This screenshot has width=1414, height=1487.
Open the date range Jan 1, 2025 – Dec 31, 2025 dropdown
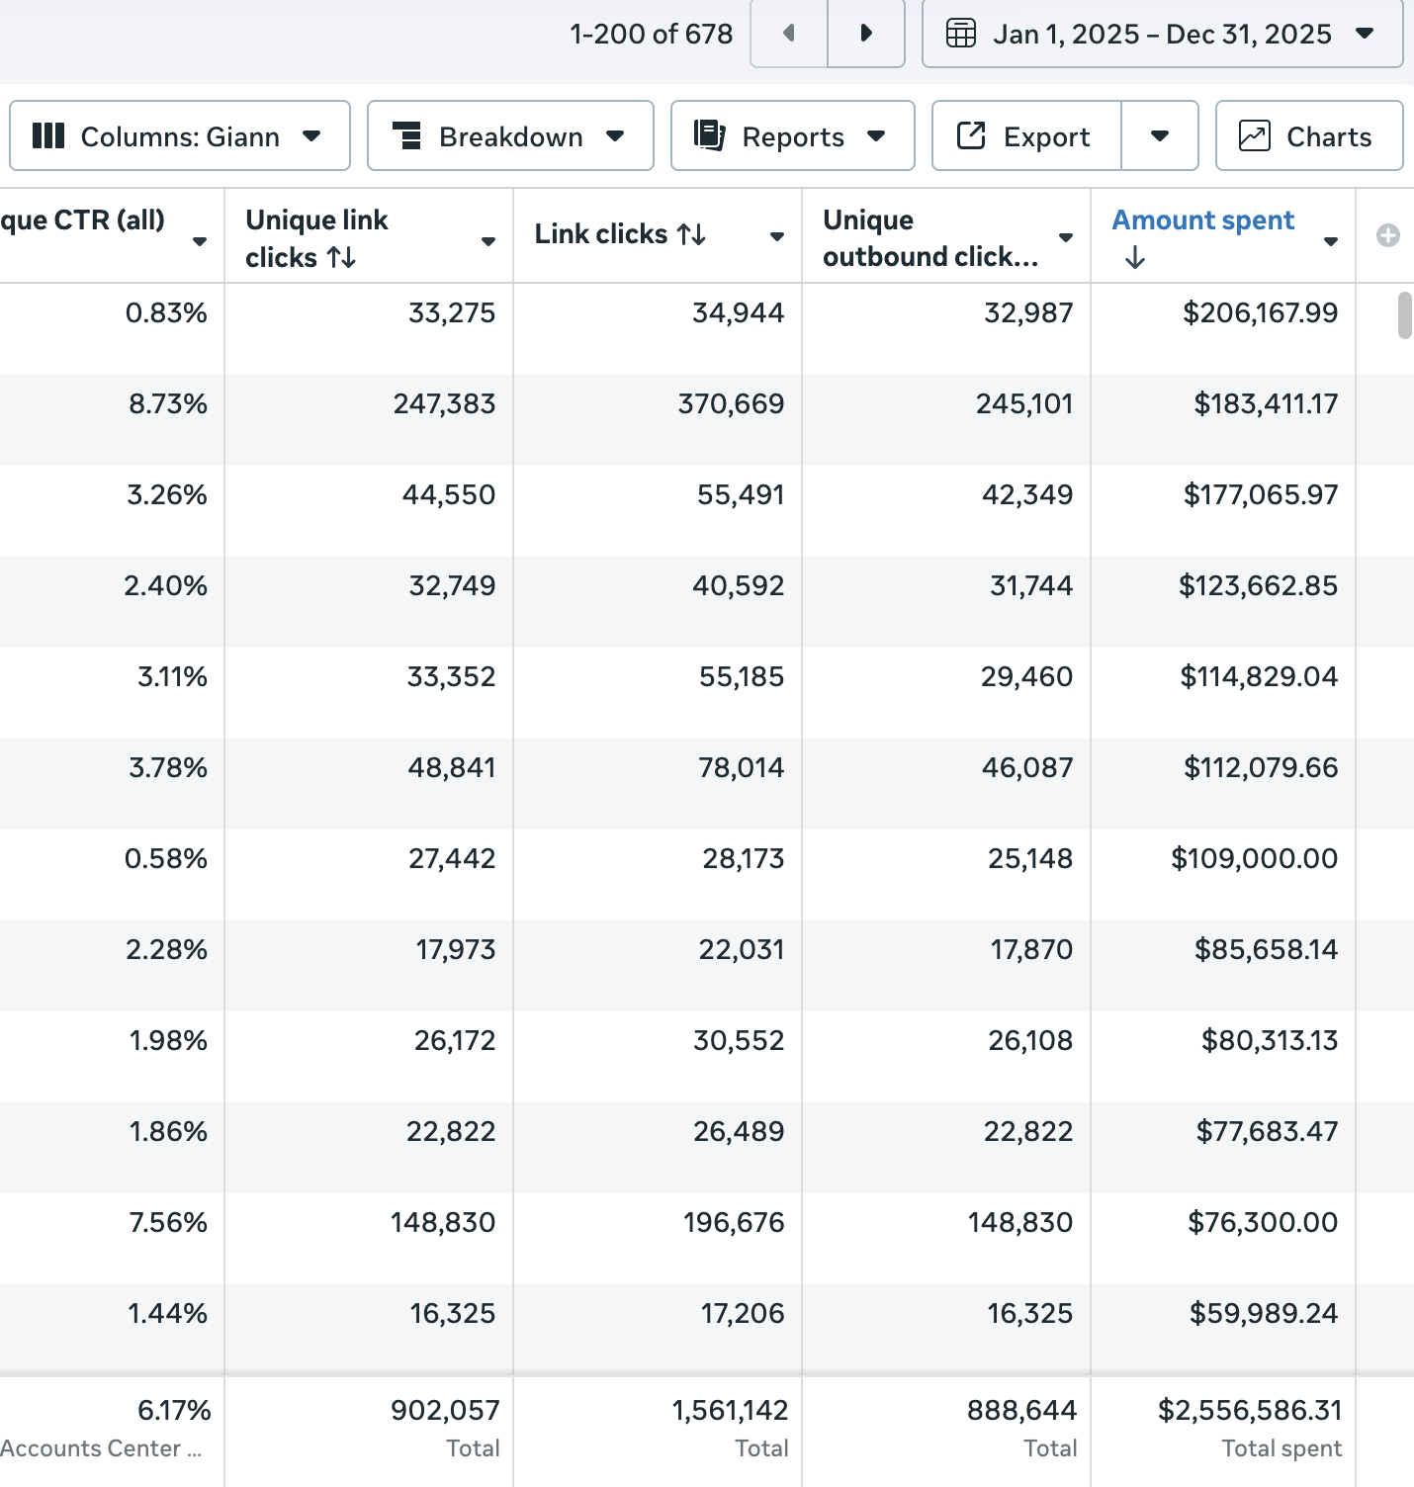[x=1162, y=34]
